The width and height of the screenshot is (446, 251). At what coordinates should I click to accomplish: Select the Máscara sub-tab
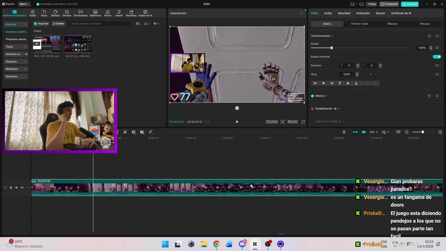[x=392, y=24]
